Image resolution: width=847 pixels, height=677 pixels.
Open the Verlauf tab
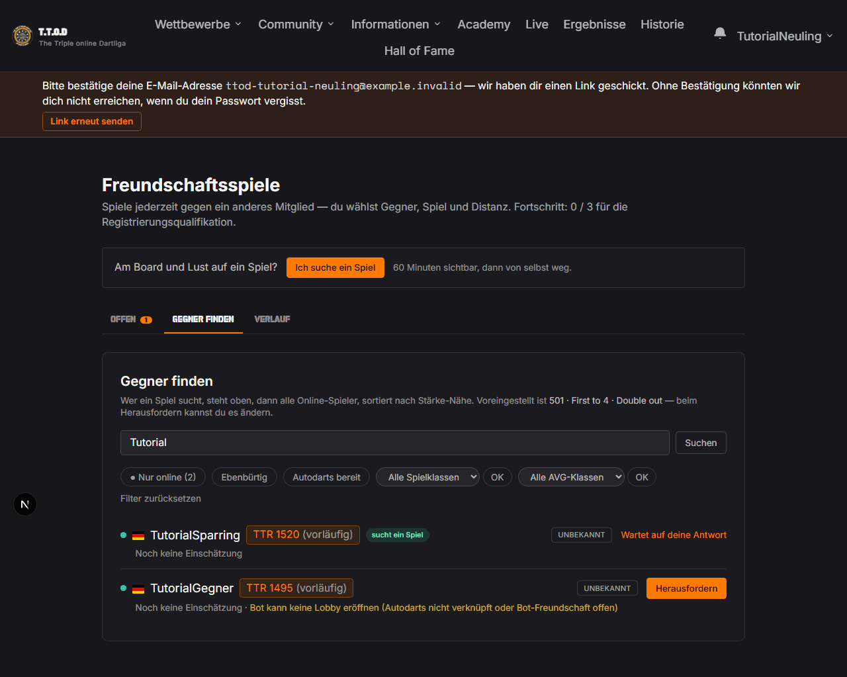pyautogui.click(x=272, y=319)
